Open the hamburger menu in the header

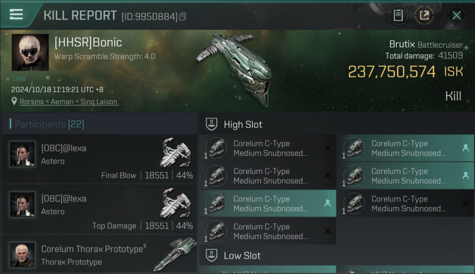[x=16, y=15]
